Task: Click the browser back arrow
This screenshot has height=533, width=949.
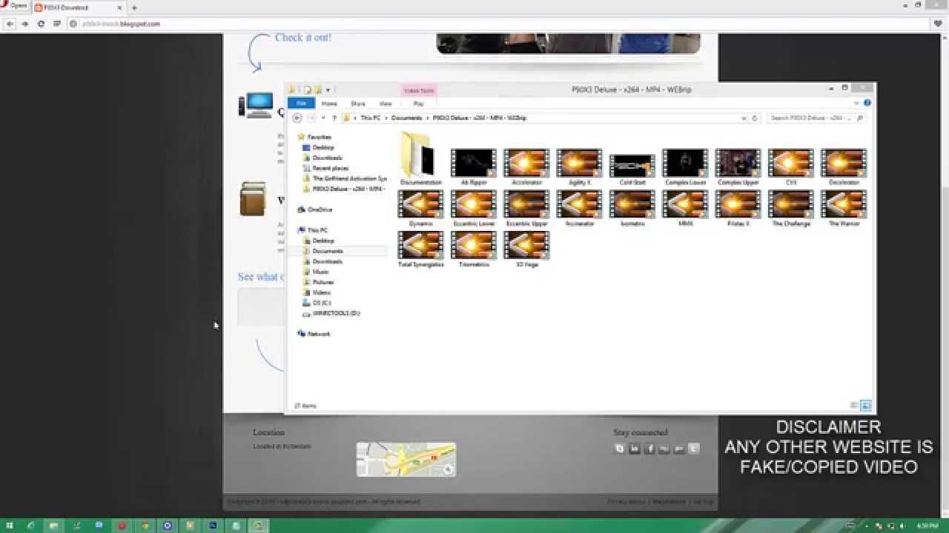Action: pos(10,24)
